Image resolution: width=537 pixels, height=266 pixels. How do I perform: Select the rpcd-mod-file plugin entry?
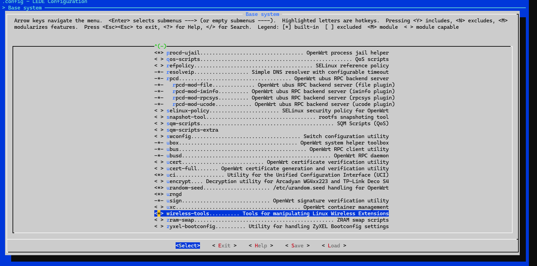pyautogui.click(x=274, y=85)
